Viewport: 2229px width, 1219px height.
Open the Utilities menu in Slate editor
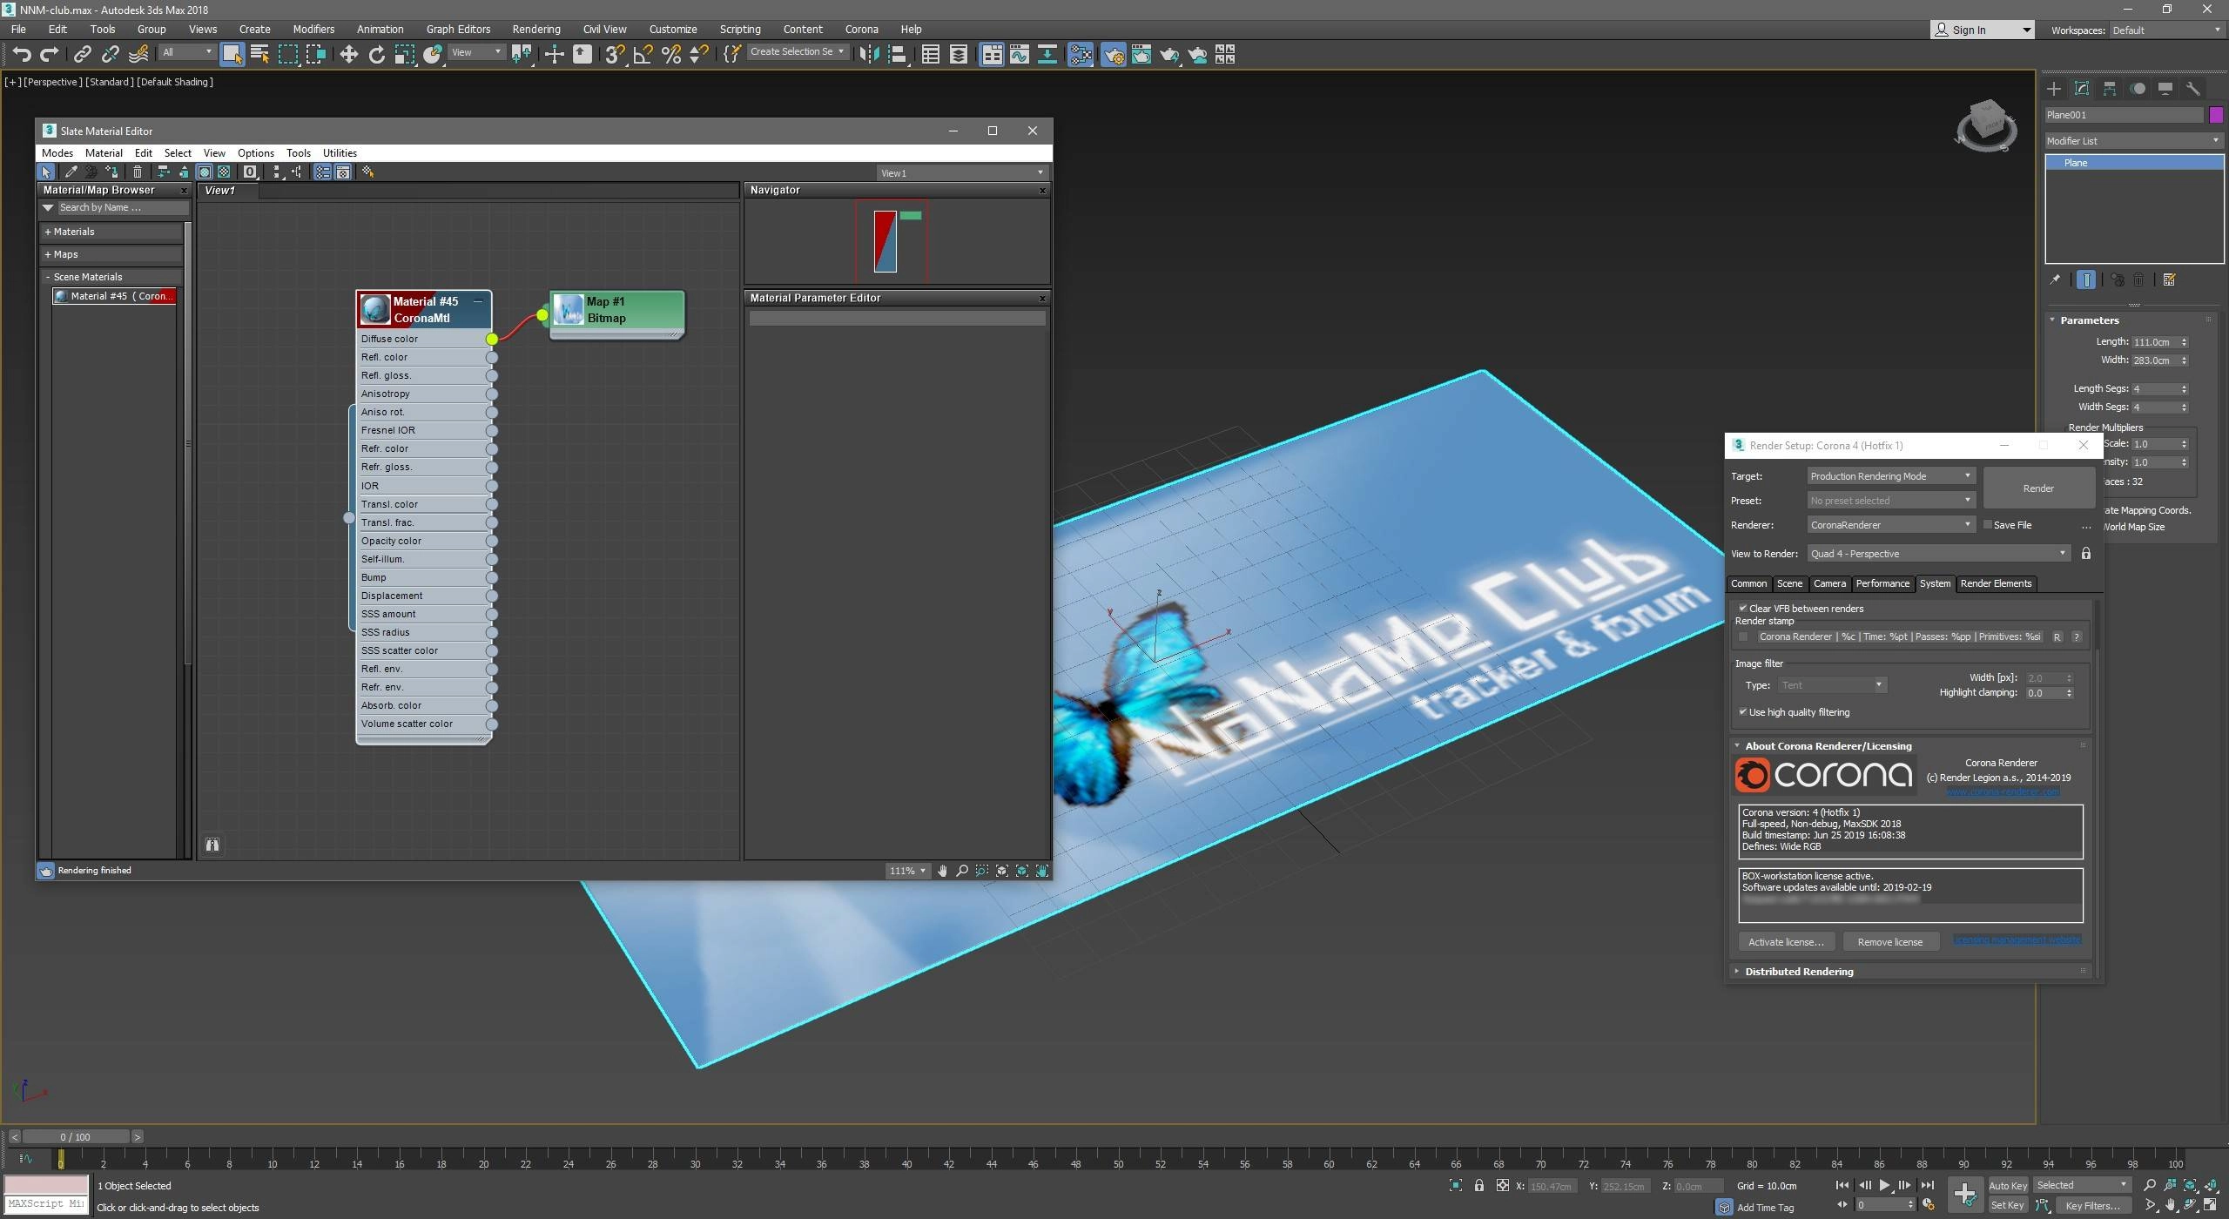point(340,153)
